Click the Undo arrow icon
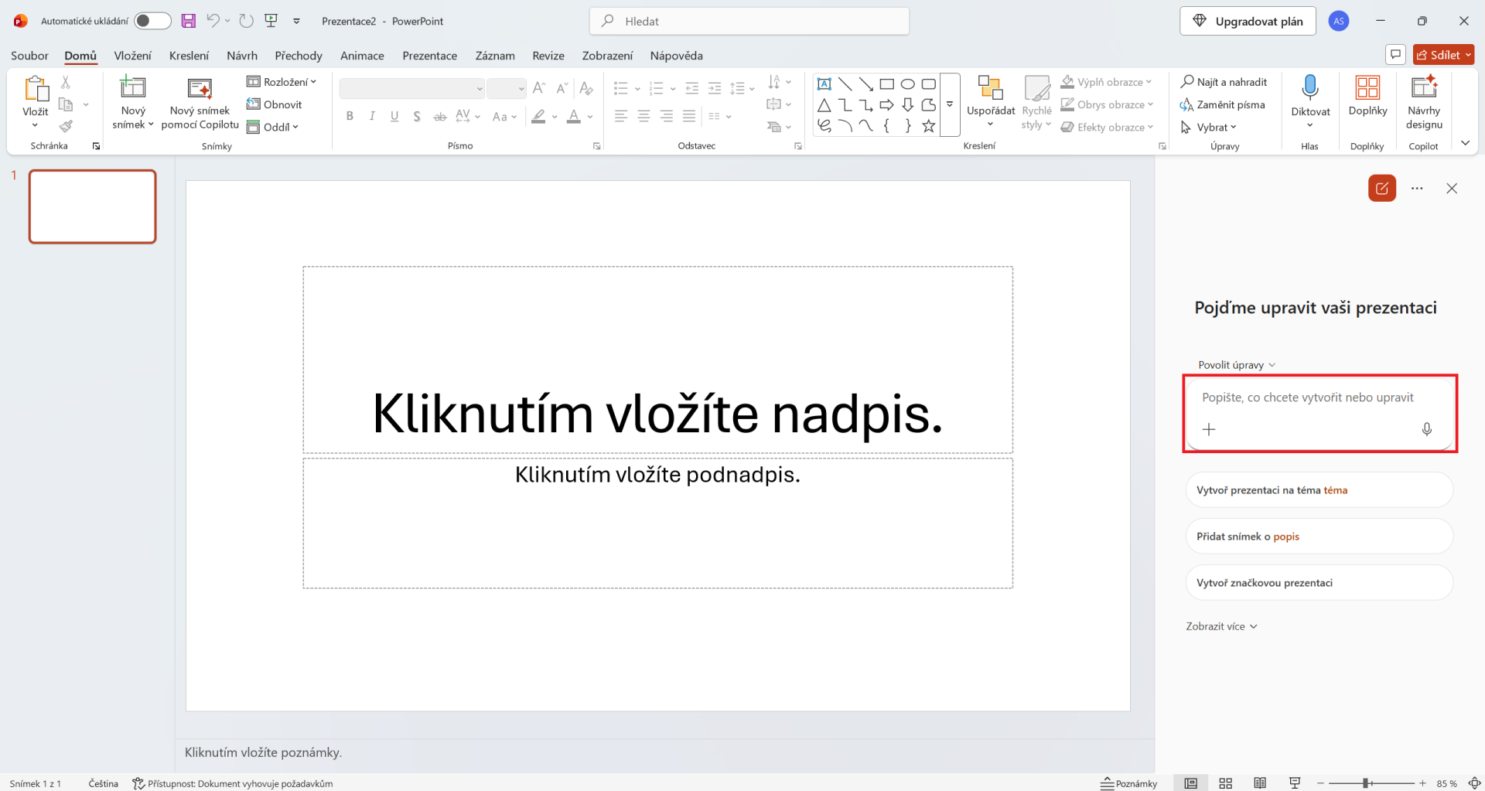 point(213,21)
